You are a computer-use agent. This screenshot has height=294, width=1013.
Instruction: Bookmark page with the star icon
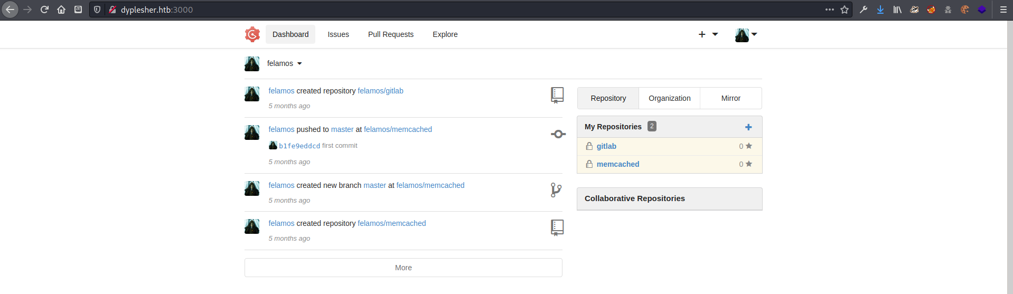[x=845, y=10]
